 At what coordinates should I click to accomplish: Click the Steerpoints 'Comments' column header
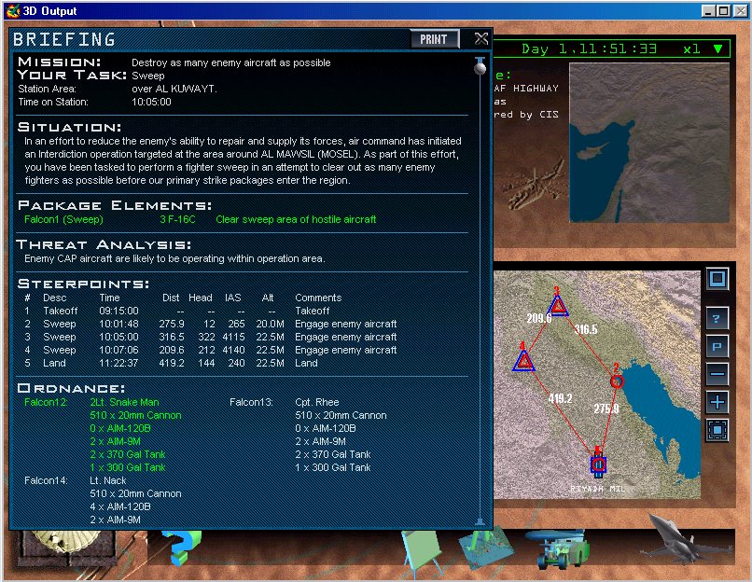click(318, 298)
